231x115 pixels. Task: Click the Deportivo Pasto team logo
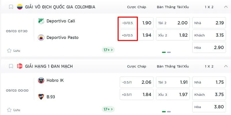(41, 37)
